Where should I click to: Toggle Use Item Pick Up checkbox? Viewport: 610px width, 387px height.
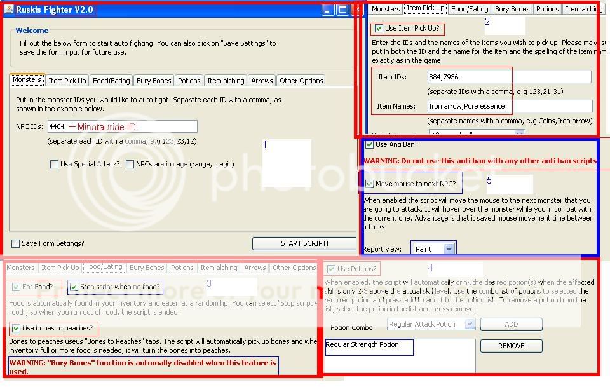point(379,29)
